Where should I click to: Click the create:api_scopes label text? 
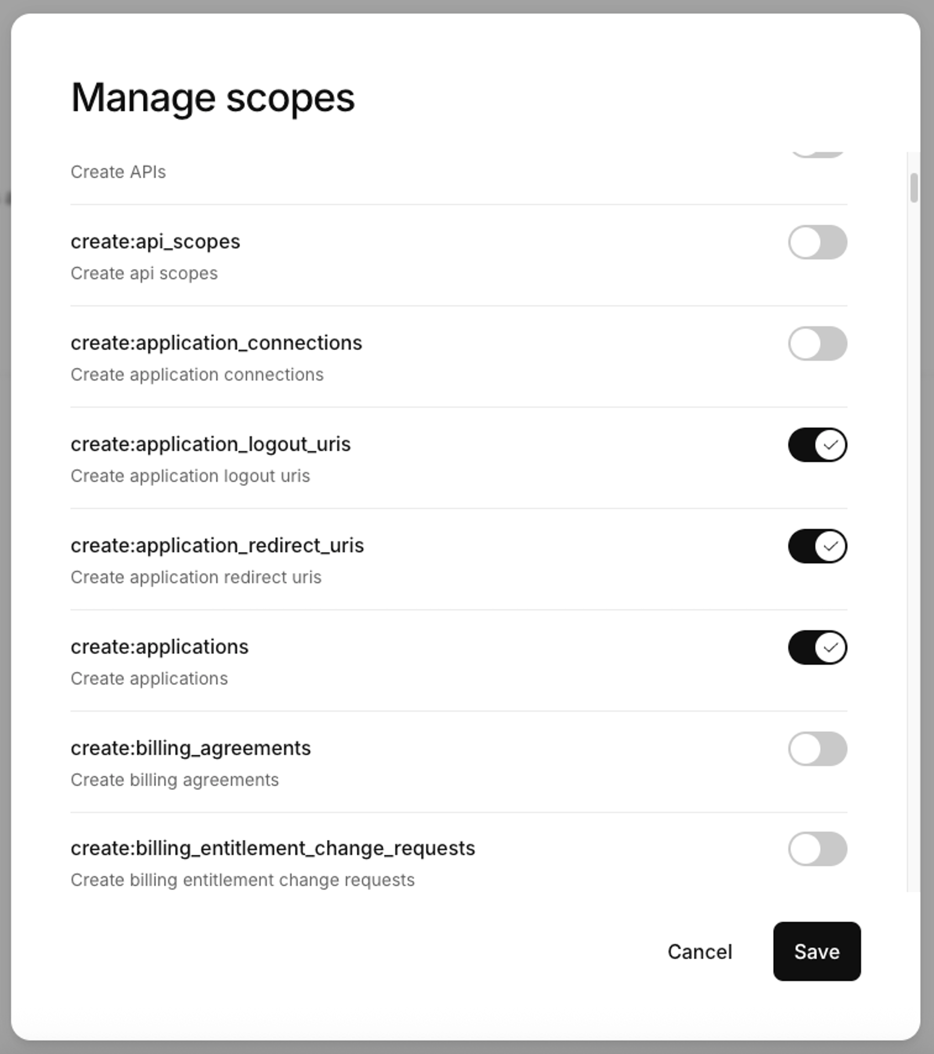[155, 241]
